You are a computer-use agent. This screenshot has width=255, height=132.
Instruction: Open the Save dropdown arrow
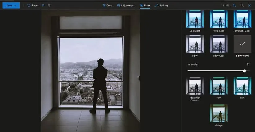pos(15,6)
